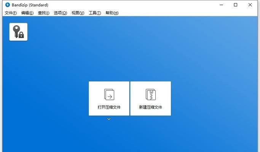Open the 查找(I) menu
The width and height of the screenshot is (260, 152).
point(44,13)
